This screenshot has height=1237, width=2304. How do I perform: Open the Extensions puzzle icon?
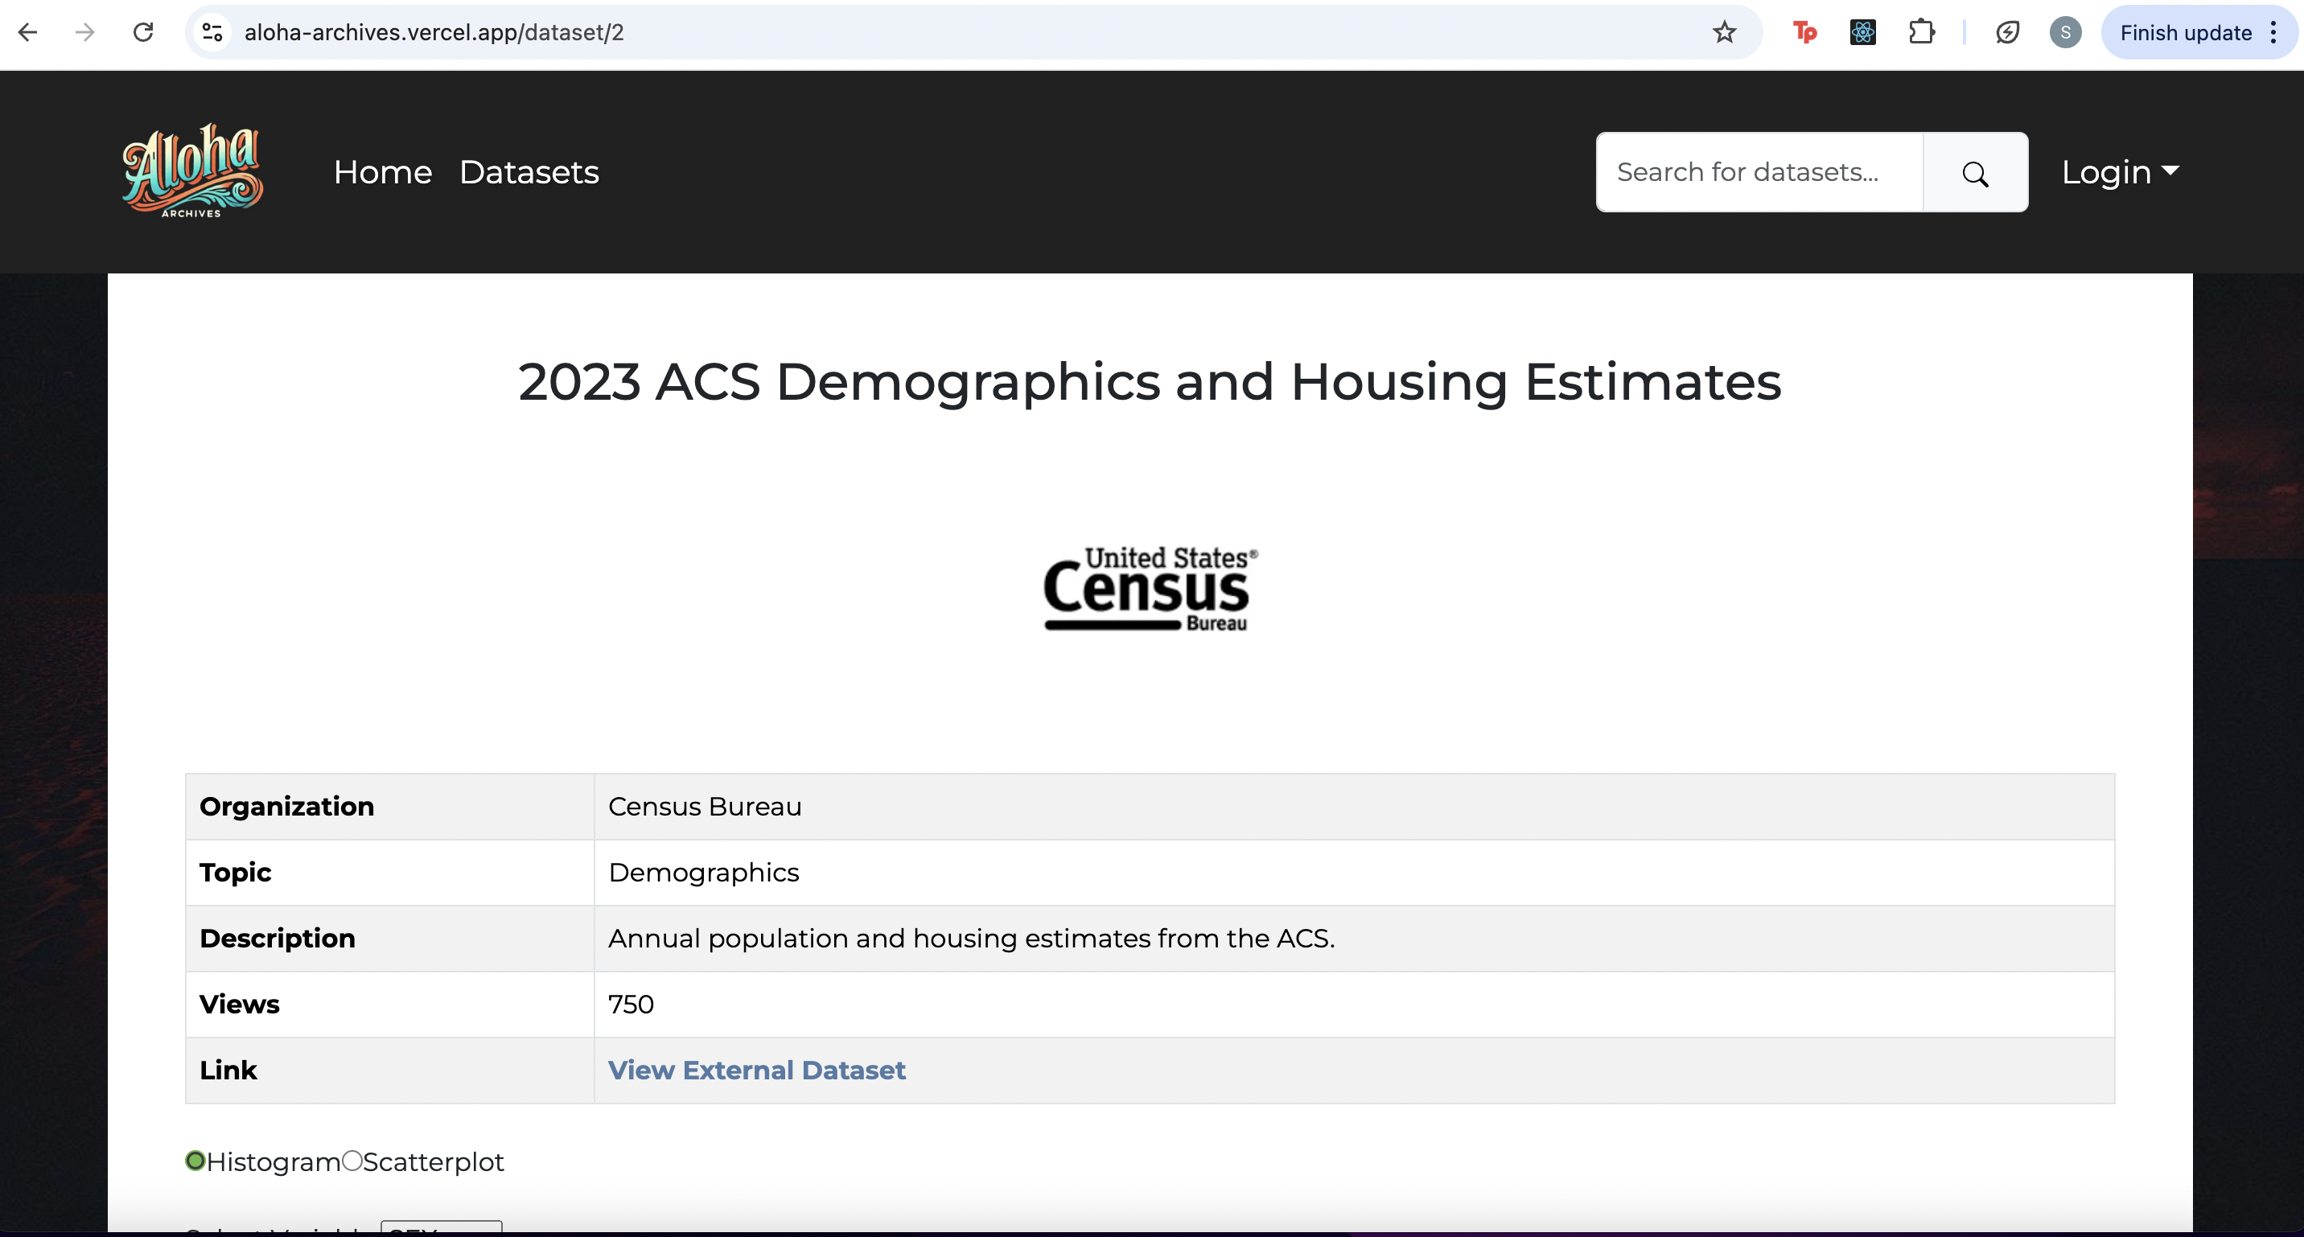[1921, 33]
